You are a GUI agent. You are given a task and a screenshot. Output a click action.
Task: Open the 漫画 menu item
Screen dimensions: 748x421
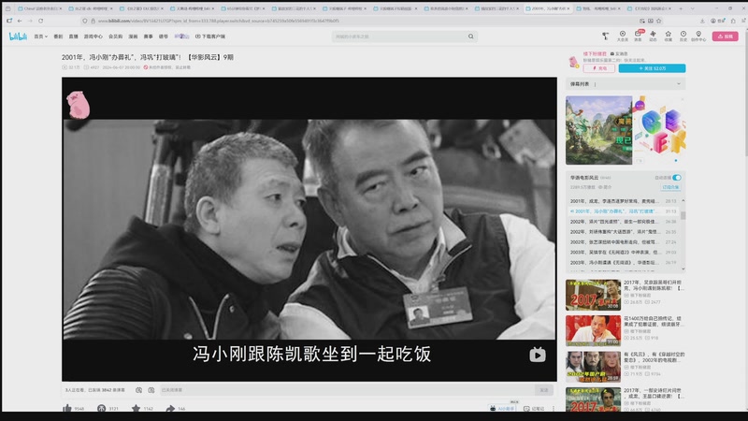(133, 36)
